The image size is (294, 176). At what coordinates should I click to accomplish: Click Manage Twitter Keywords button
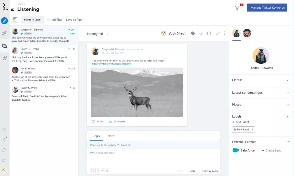[267, 8]
